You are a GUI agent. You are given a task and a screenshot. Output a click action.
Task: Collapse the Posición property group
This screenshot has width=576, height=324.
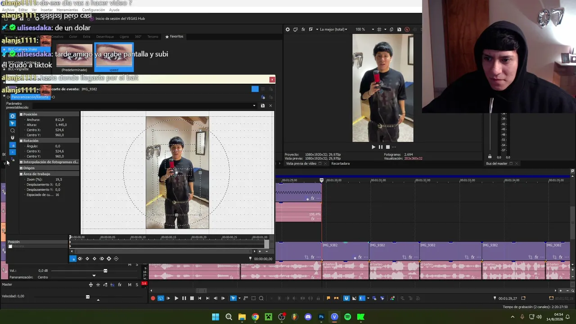pos(21,114)
